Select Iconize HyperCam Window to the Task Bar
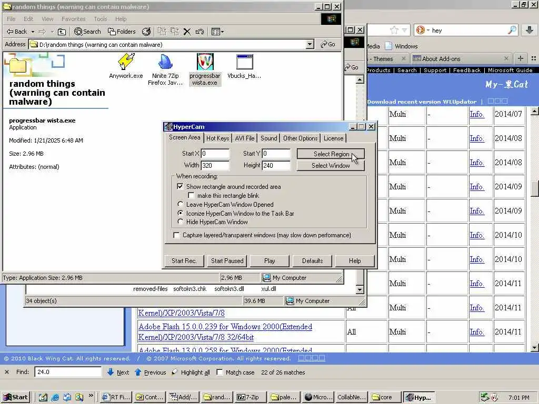 click(180, 214)
